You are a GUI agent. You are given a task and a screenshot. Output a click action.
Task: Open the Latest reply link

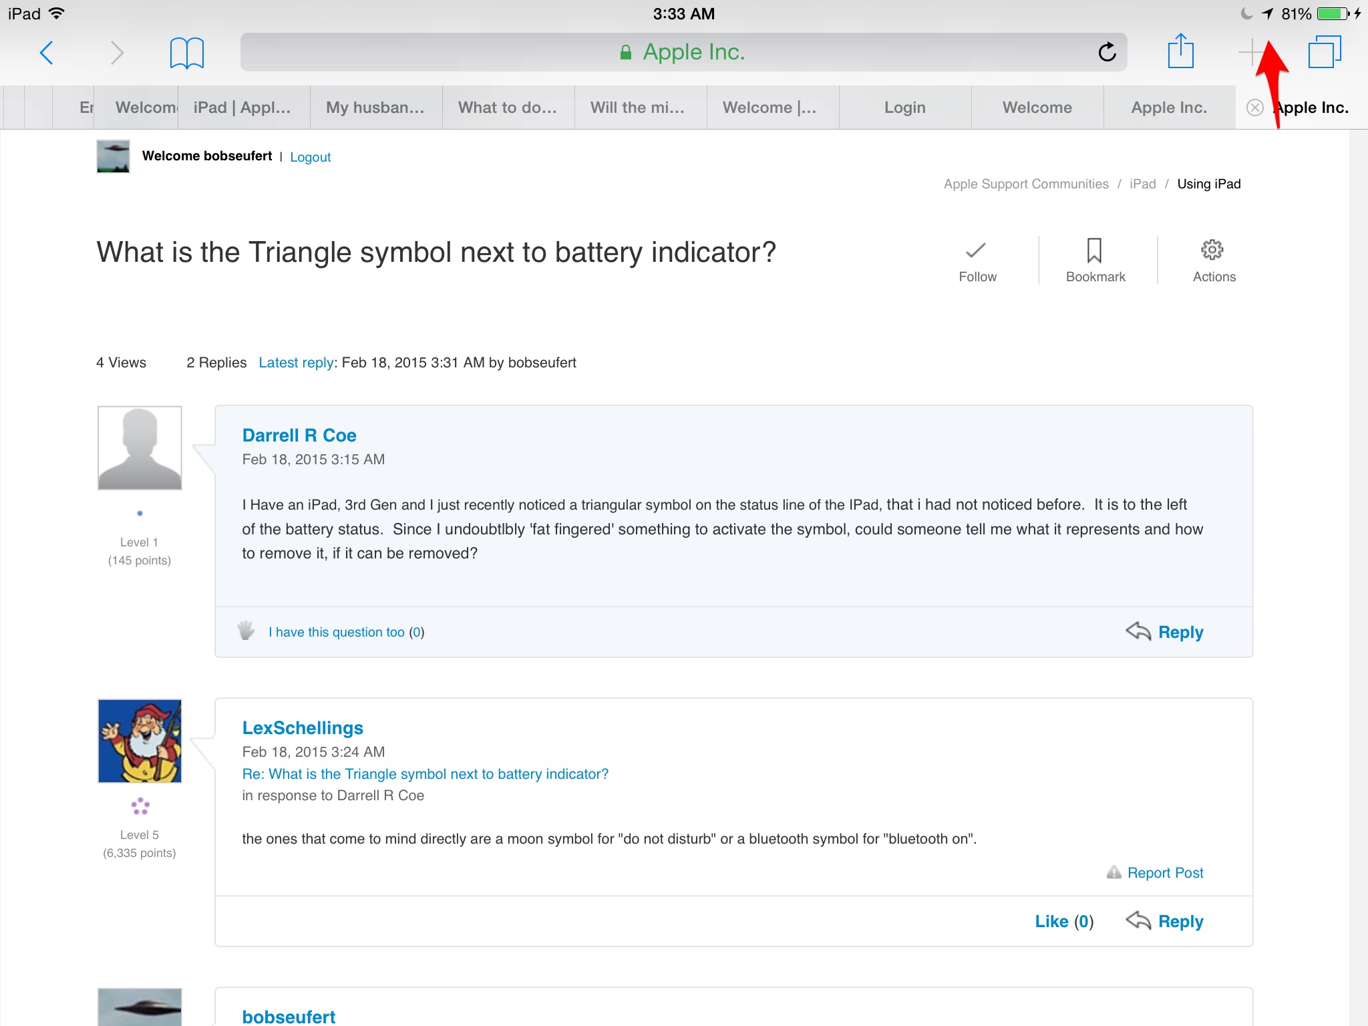296,362
